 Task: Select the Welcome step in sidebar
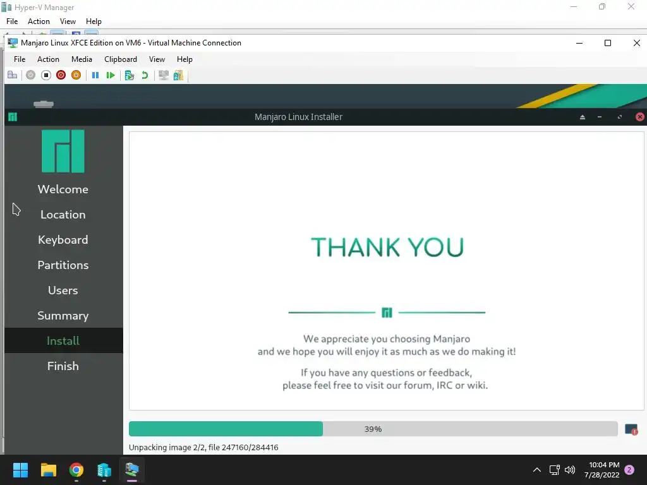(x=63, y=189)
